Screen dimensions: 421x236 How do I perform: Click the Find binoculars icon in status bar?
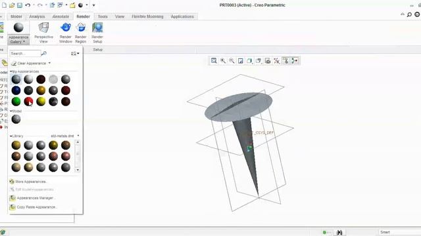339,233
